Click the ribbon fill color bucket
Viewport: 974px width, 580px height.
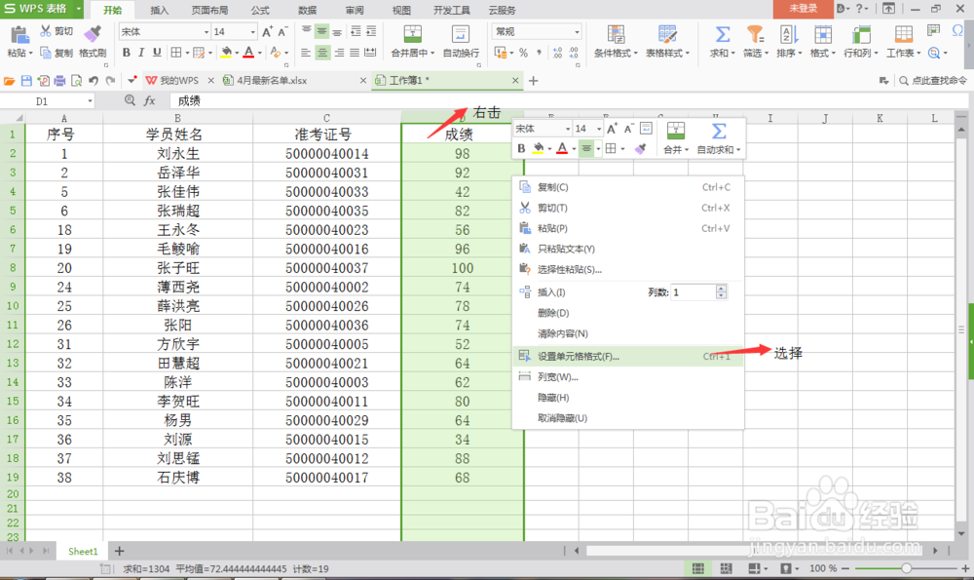(x=226, y=53)
